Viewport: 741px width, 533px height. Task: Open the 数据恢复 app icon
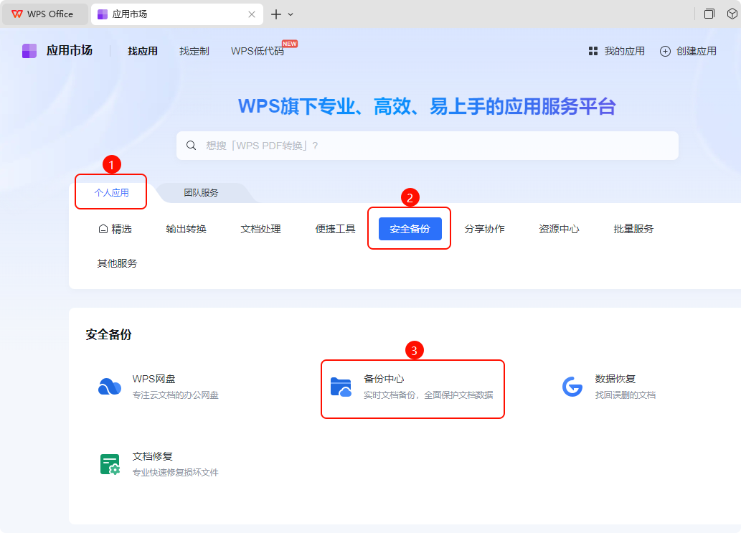click(x=572, y=387)
